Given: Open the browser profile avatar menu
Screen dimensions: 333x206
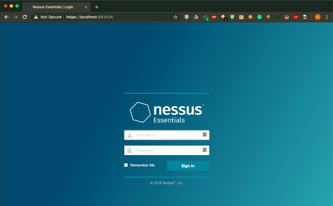Looking at the screenshot, I should (x=317, y=17).
